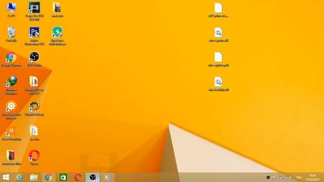
Task: Select the folder icon beside Vegas Pro
Action: tap(57, 8)
